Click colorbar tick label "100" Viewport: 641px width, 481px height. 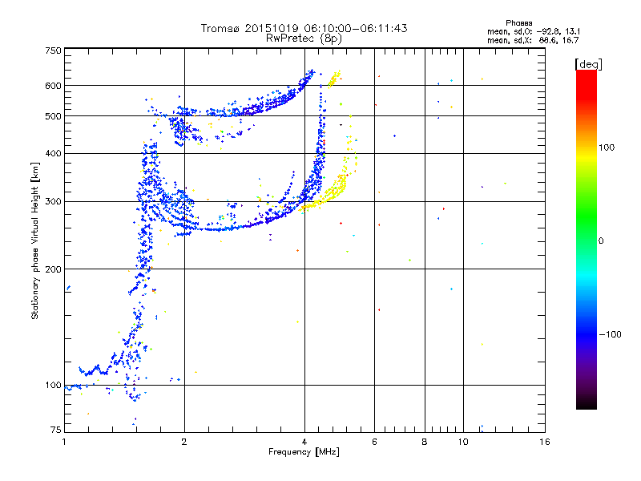[607, 148]
